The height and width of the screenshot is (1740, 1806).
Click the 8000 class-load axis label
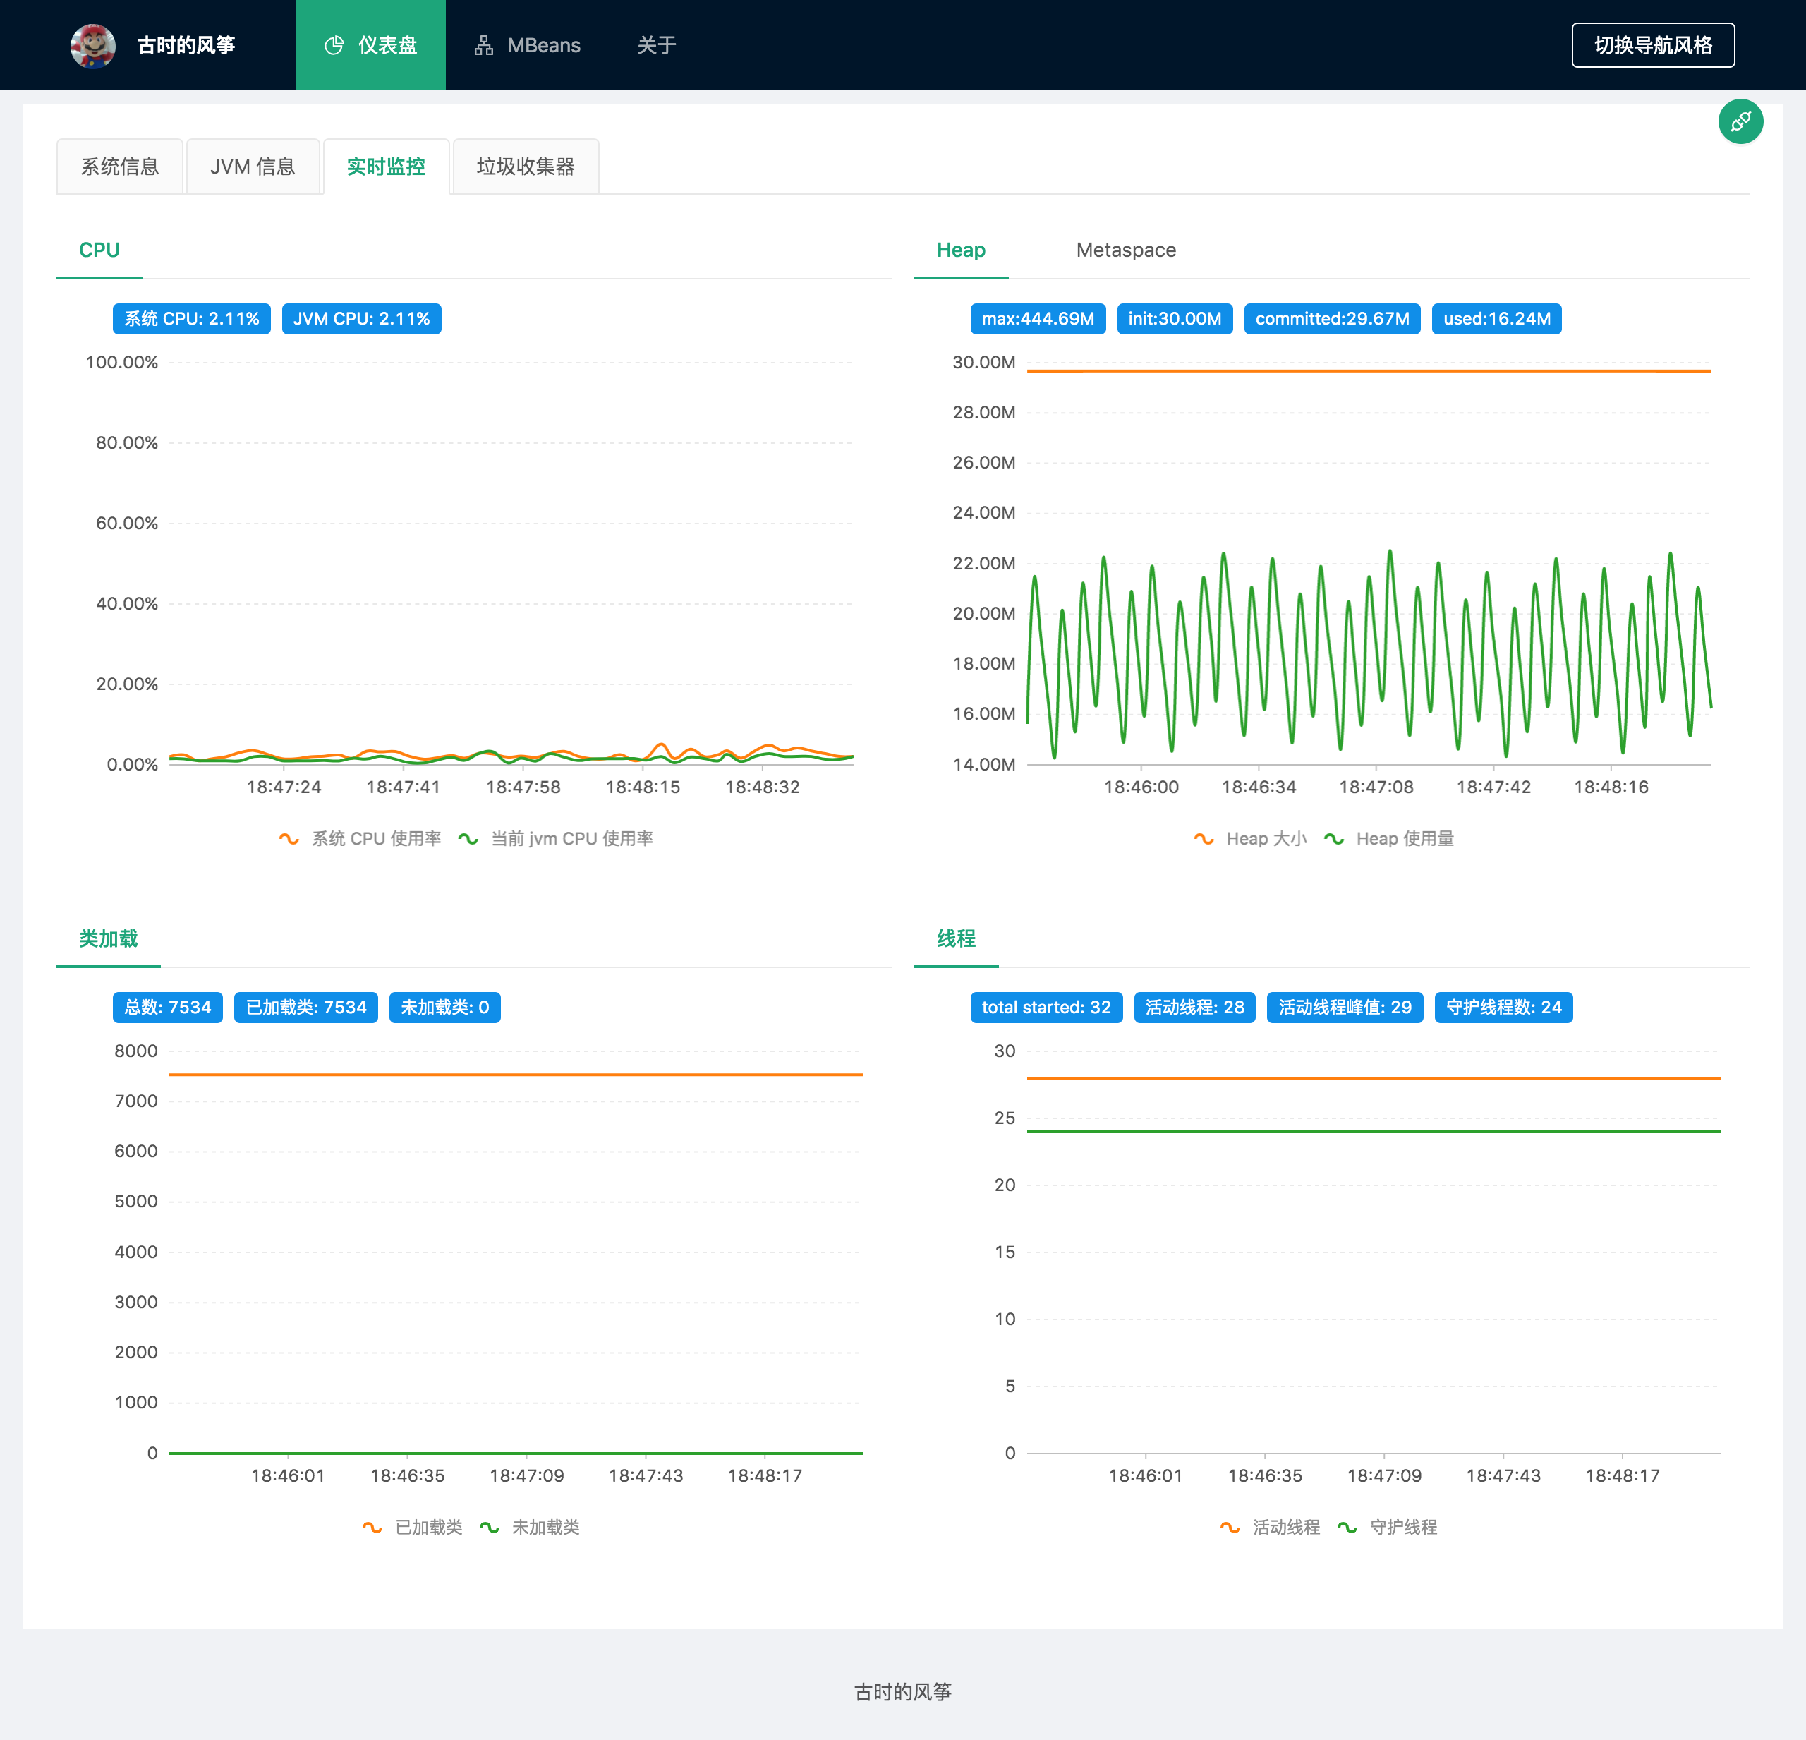pos(136,1051)
